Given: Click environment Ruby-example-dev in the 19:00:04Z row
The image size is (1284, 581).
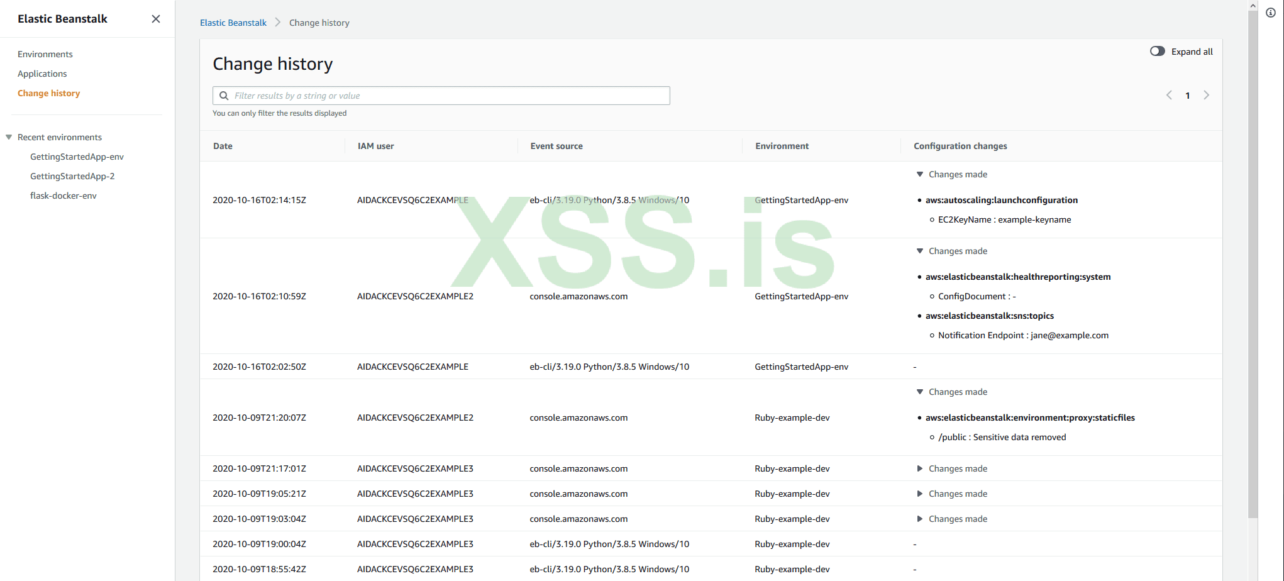Looking at the screenshot, I should pyautogui.click(x=792, y=544).
